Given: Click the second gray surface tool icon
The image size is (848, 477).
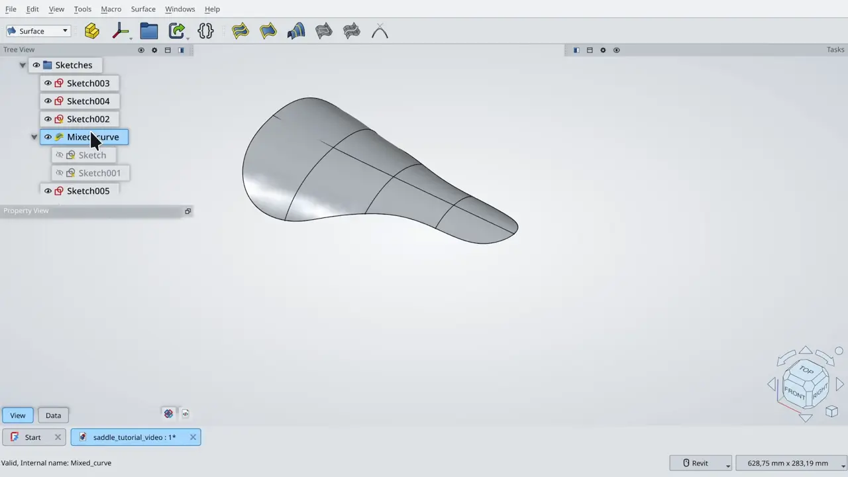Looking at the screenshot, I should pos(352,31).
